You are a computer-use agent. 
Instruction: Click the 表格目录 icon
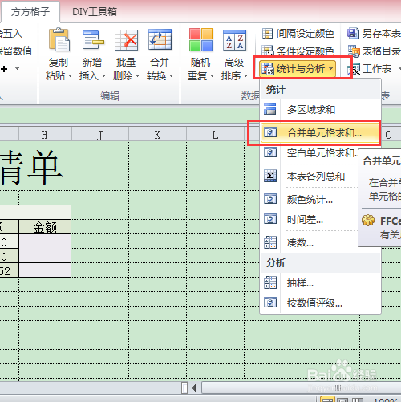(354, 51)
